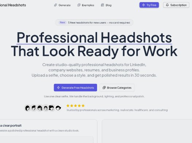Click 'company websites, resumes' description line

pos(94,70)
